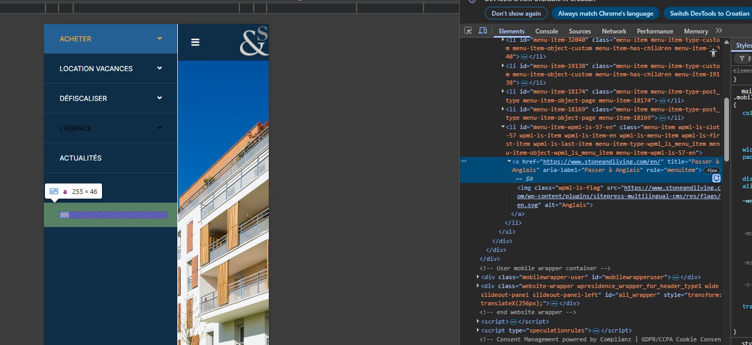Click the hamburger menu icon on the site

click(196, 42)
